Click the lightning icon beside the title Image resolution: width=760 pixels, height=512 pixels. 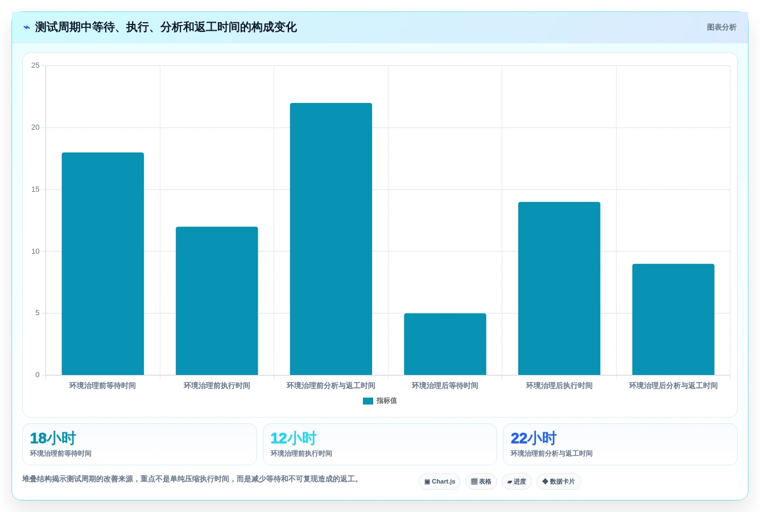click(26, 27)
